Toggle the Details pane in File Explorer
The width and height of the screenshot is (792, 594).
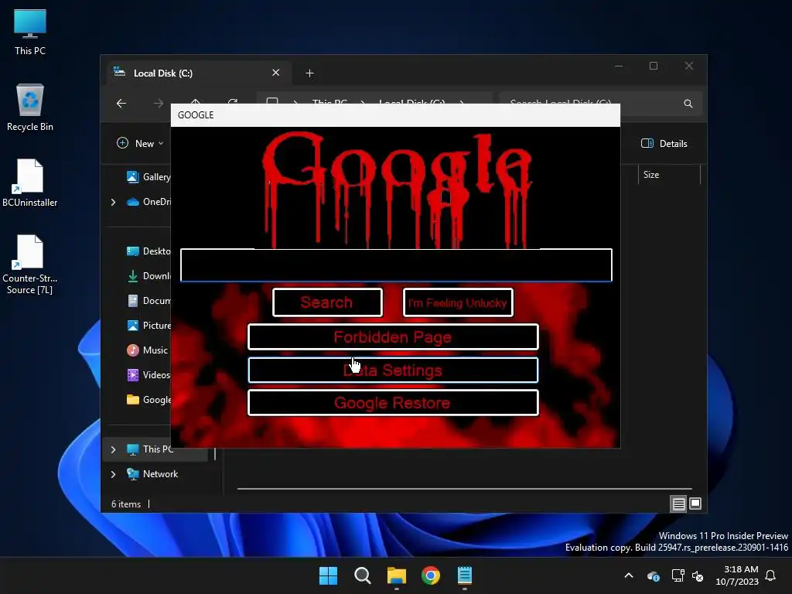click(x=664, y=143)
